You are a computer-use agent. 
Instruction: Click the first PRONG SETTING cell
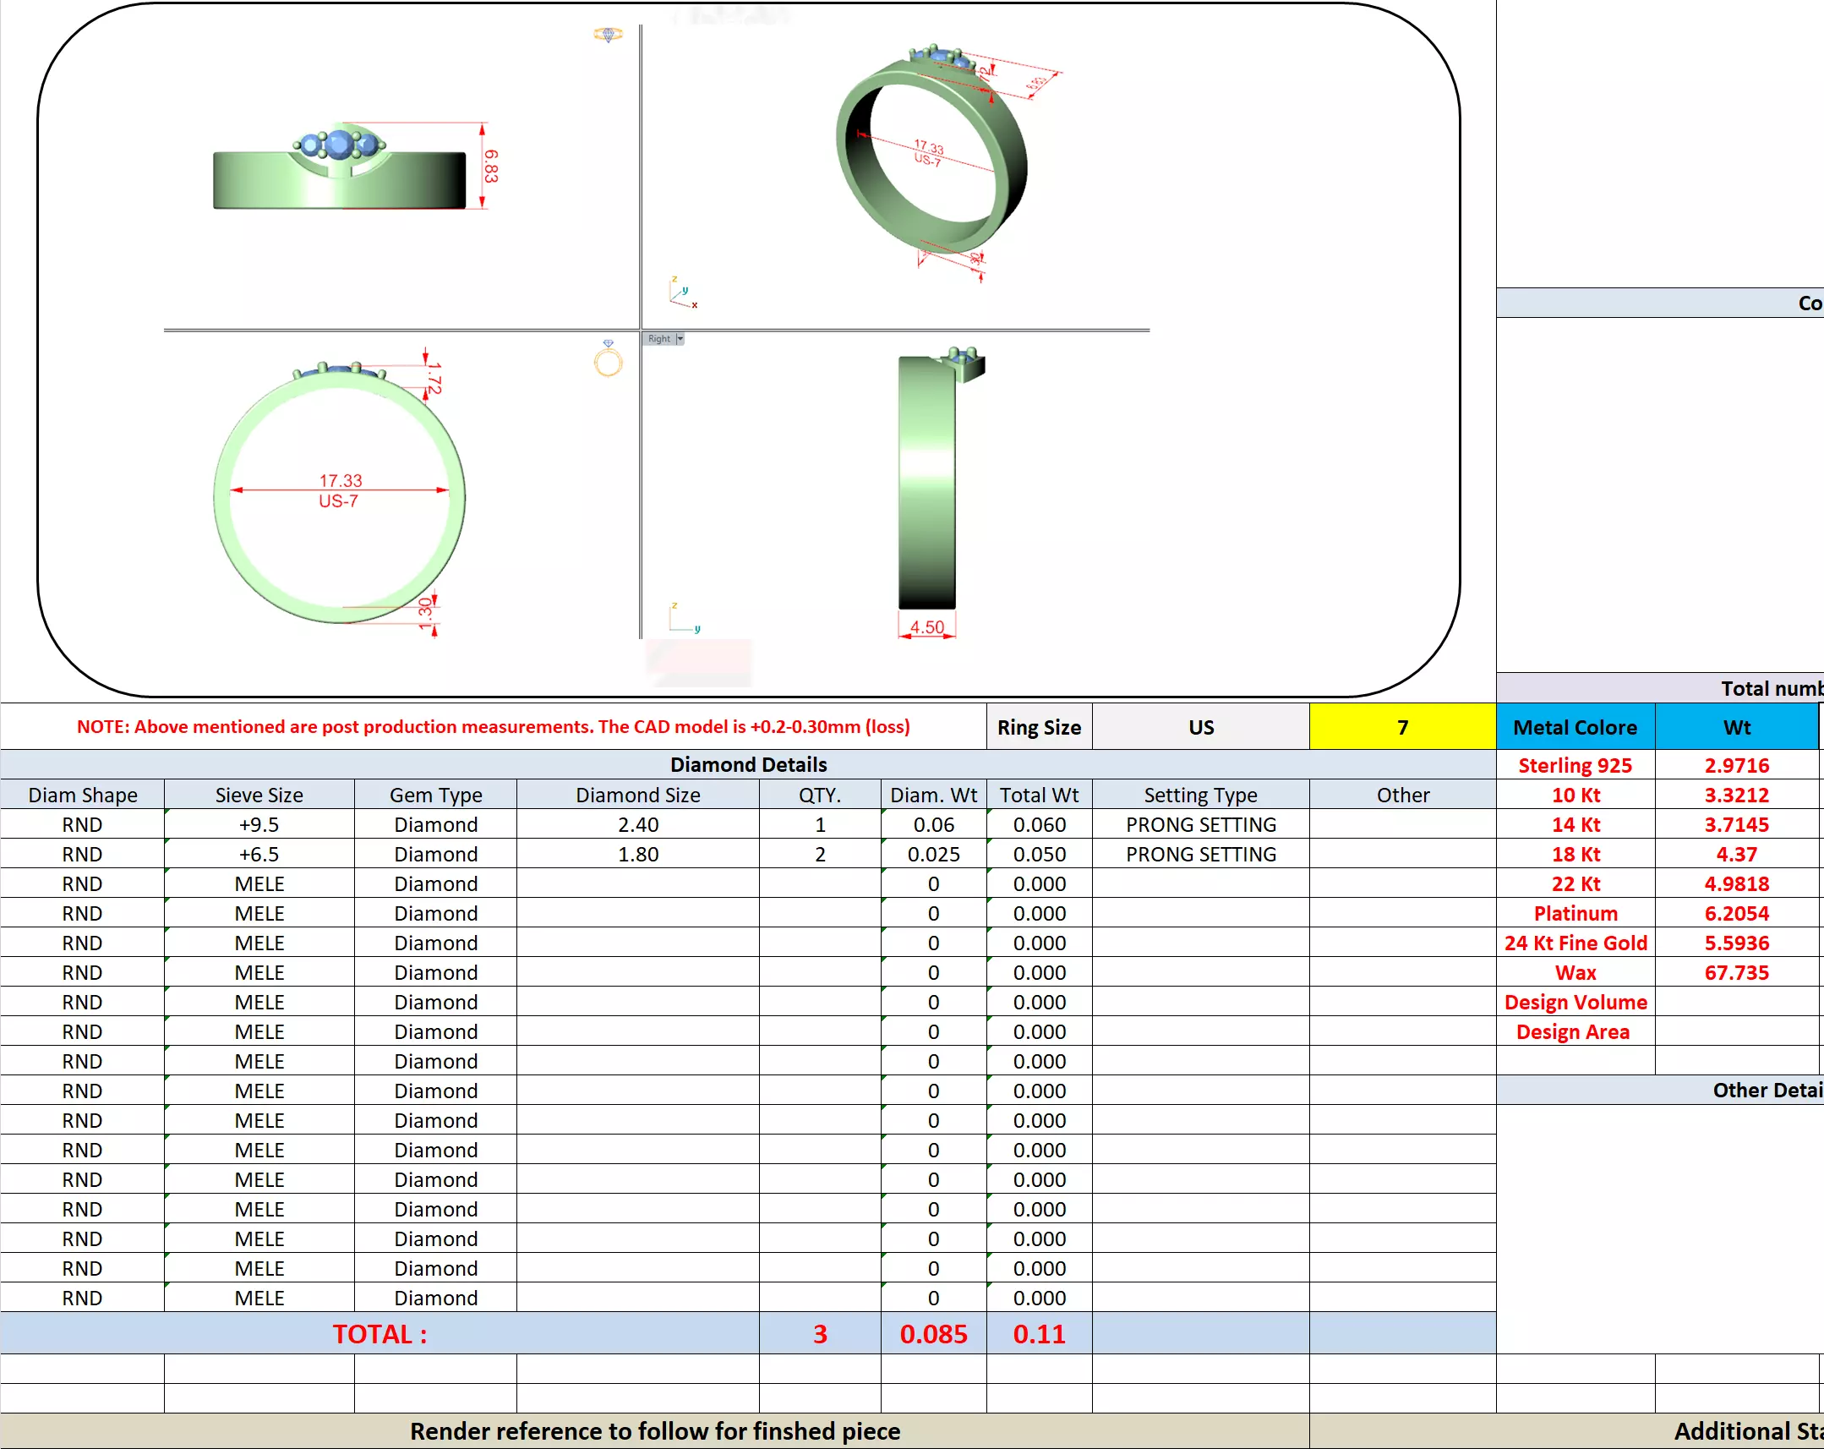pos(1199,824)
